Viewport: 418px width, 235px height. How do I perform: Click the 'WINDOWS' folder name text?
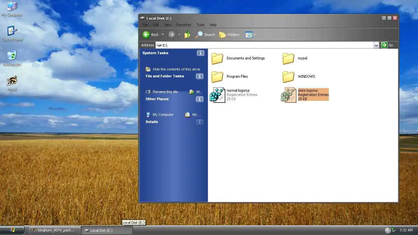click(306, 76)
